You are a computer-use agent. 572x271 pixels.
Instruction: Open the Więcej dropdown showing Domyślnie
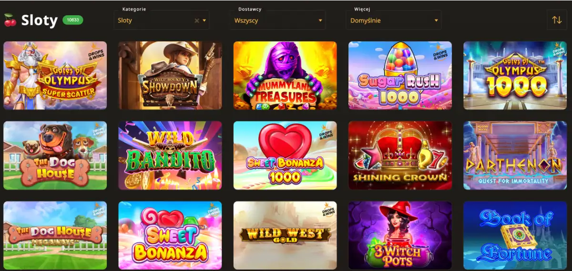click(x=394, y=20)
